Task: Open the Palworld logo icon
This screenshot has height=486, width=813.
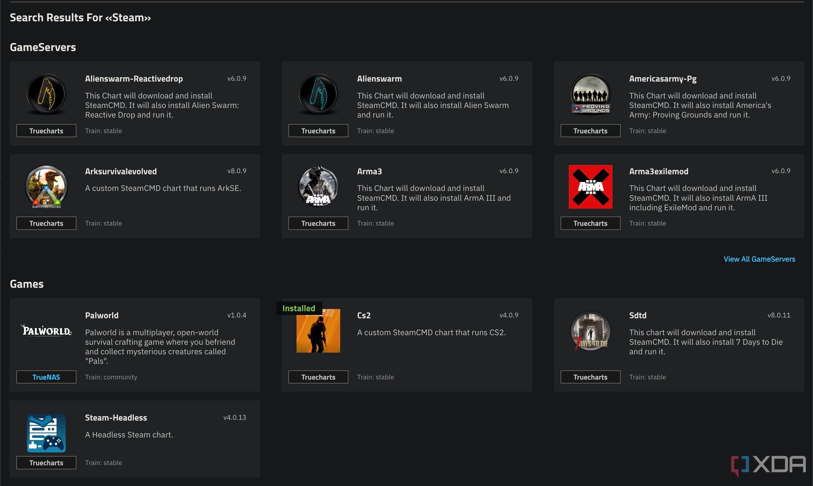Action: pos(46,331)
